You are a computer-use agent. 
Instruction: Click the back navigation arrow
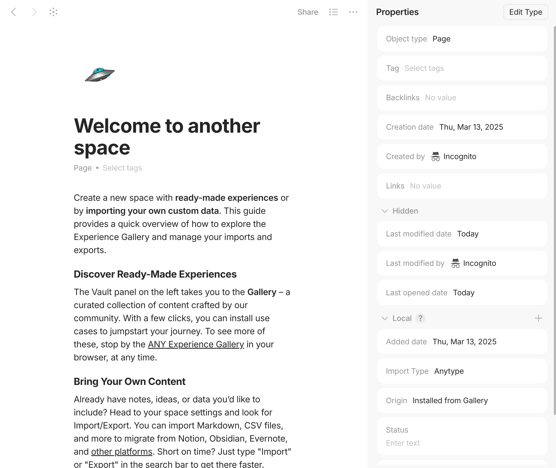pos(14,12)
